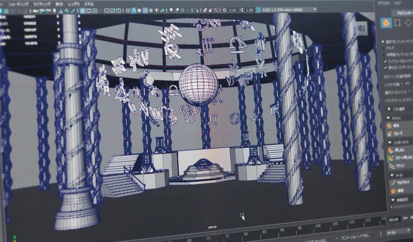Enable Smooth Shade All icon
413x242 pixels.
134,10
